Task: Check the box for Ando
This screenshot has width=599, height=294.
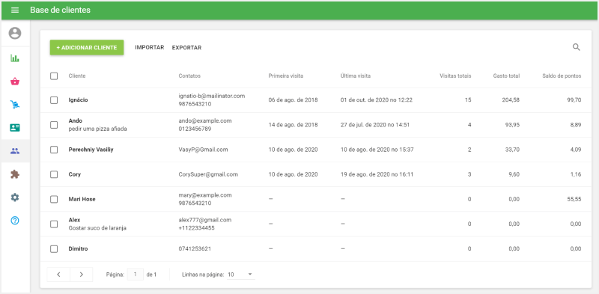Action: click(x=54, y=125)
